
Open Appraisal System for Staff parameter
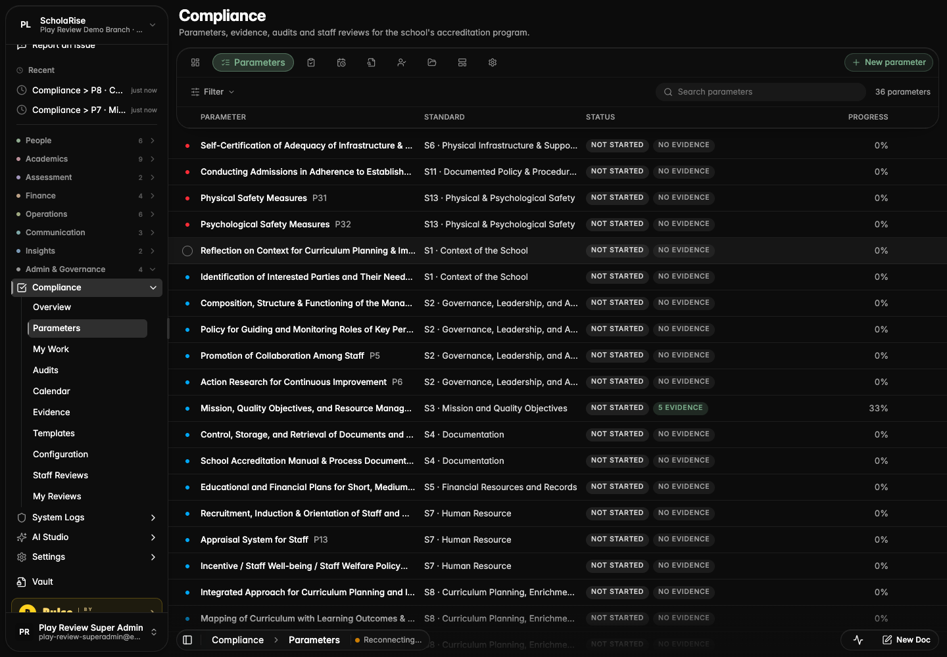[255, 540]
